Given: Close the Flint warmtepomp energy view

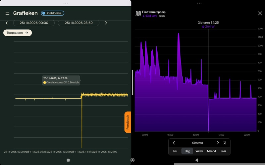Looking at the screenshot, I should (260, 14).
